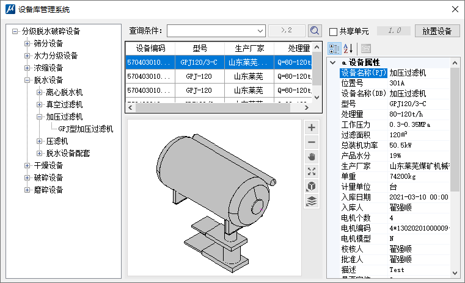Click the layers stack icon
The image size is (465, 283).
click(312, 201)
